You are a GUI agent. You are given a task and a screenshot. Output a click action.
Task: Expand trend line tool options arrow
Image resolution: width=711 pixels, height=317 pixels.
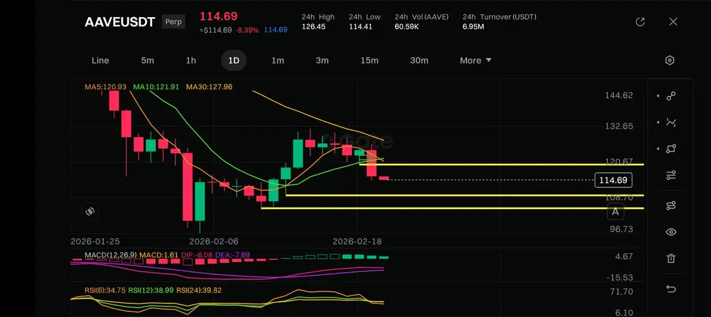(x=658, y=96)
